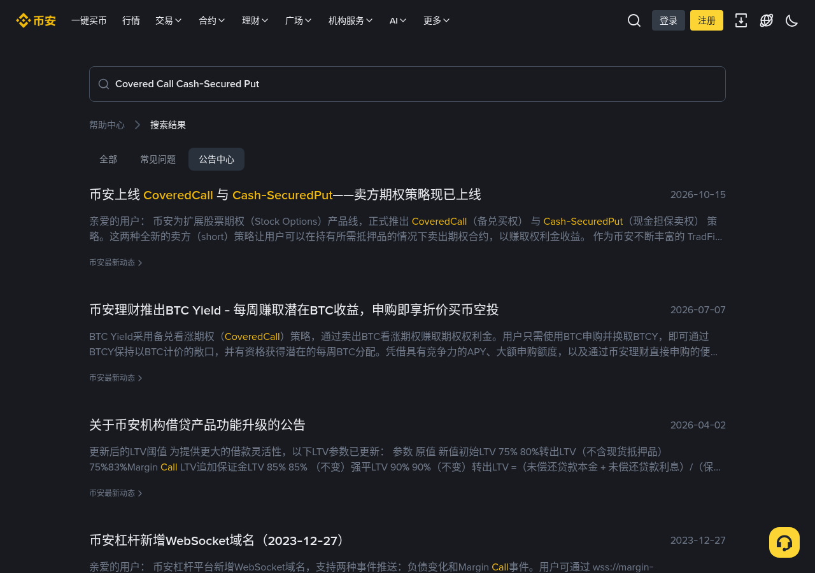
Task: Open 行情 in the navigation
Action: (x=131, y=20)
